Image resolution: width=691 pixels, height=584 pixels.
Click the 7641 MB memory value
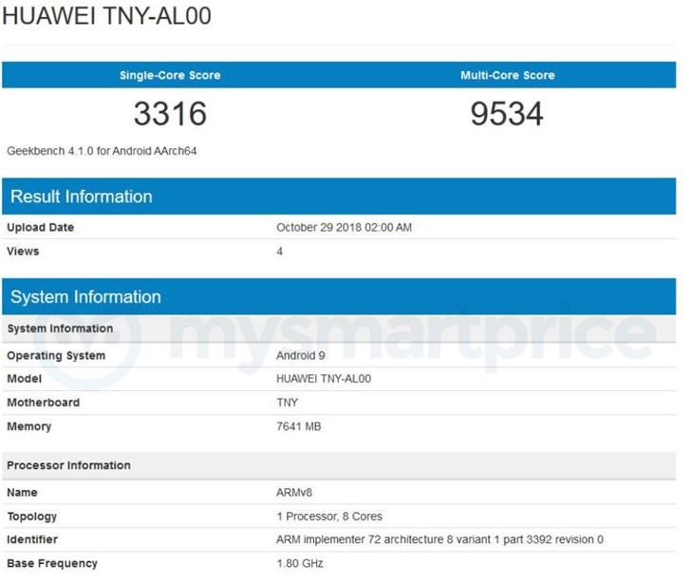pos(298,426)
